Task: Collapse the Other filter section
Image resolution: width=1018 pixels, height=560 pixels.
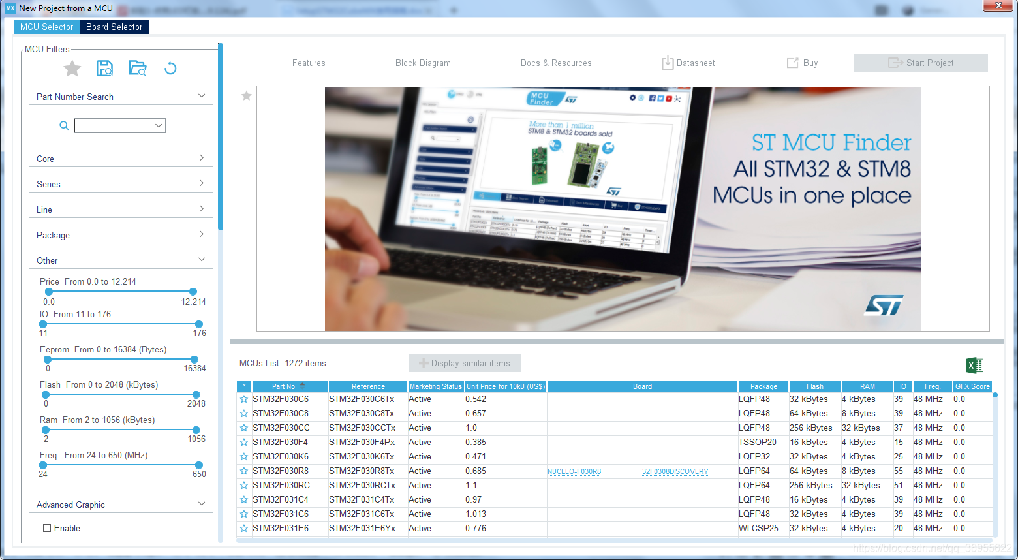Action: [x=202, y=260]
